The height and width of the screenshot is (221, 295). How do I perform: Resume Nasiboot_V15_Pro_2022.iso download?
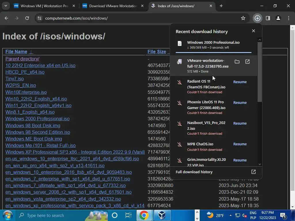coord(240,123)
